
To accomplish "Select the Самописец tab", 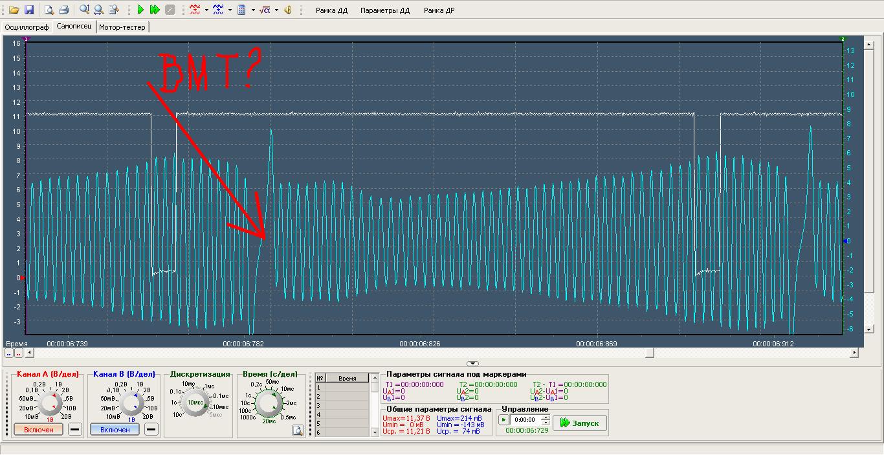I will (74, 27).
